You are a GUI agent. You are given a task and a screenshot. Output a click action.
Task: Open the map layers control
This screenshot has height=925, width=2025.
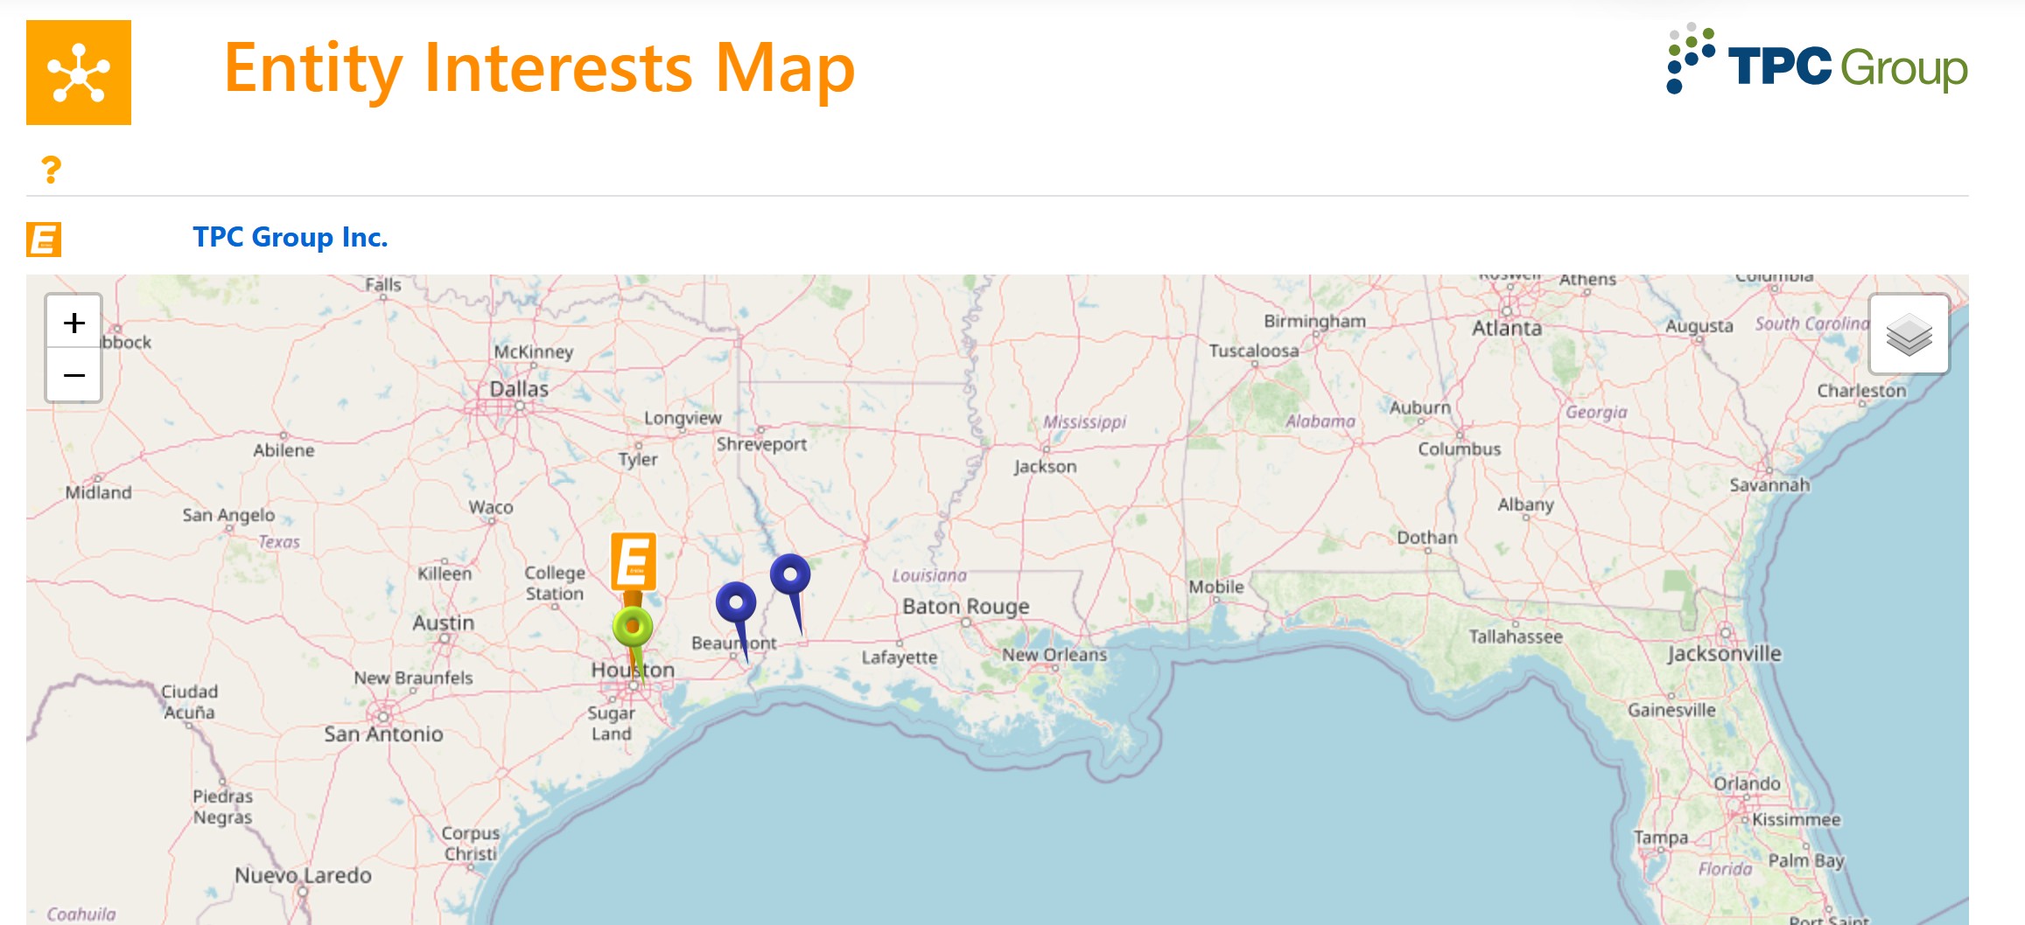click(1909, 334)
